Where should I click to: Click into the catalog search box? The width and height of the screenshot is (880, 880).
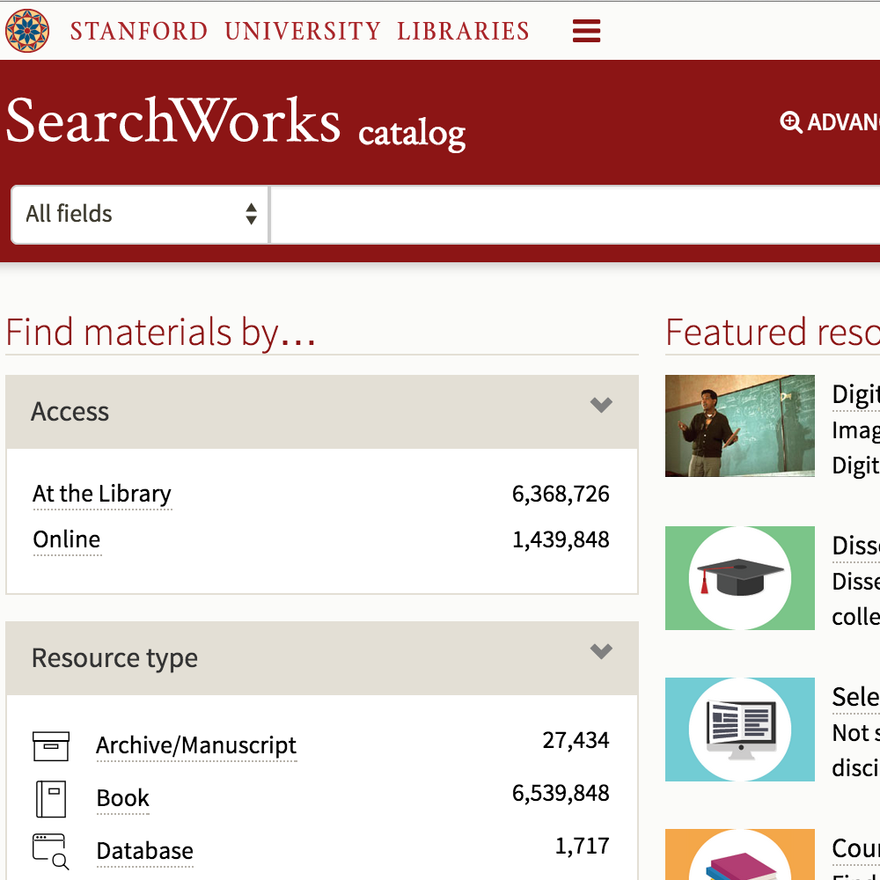[x=576, y=215]
